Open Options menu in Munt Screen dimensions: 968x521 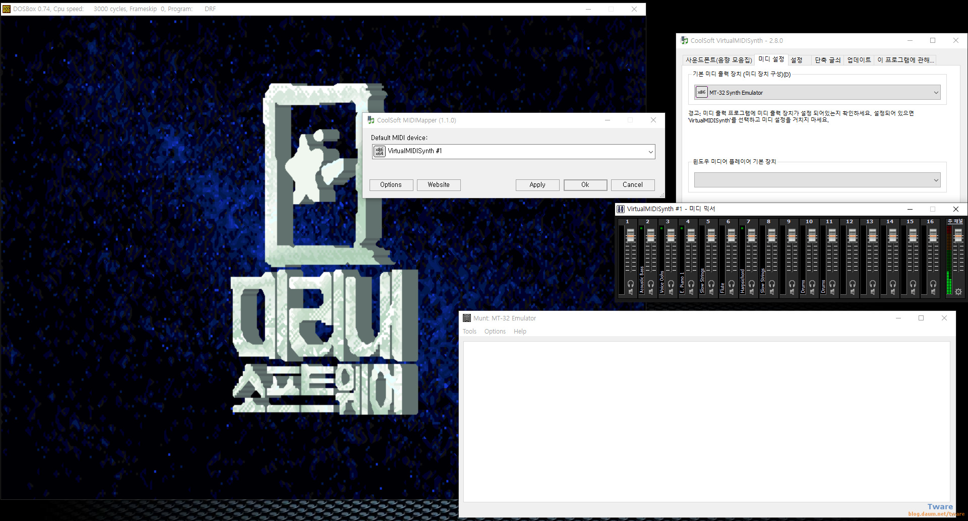coord(495,332)
